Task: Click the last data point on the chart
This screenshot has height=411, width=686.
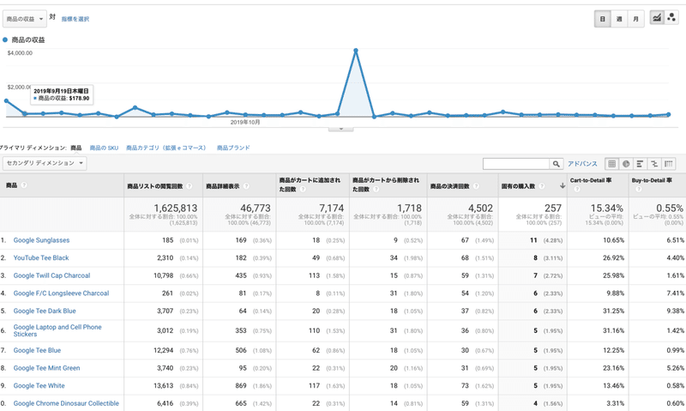Action: pyautogui.click(x=669, y=115)
